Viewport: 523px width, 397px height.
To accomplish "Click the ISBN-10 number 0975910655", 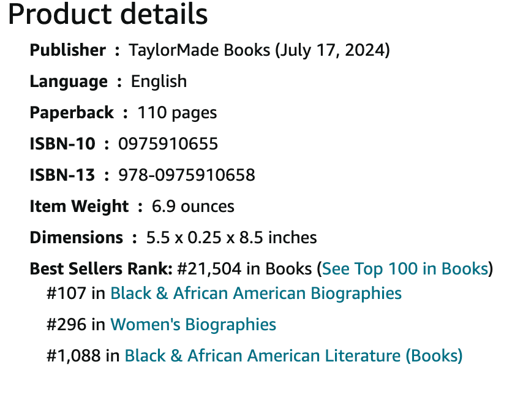I will 168,144.
